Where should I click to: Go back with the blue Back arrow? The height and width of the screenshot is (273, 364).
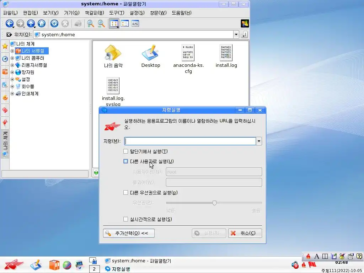[x=10, y=23]
